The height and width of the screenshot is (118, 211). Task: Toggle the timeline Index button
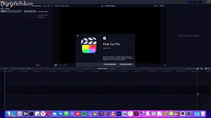[x=5, y=69]
